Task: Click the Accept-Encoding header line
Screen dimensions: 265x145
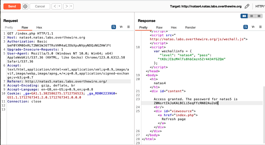Action: pos(41,86)
